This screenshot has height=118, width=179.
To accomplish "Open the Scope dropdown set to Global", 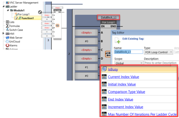I will point(129,63).
